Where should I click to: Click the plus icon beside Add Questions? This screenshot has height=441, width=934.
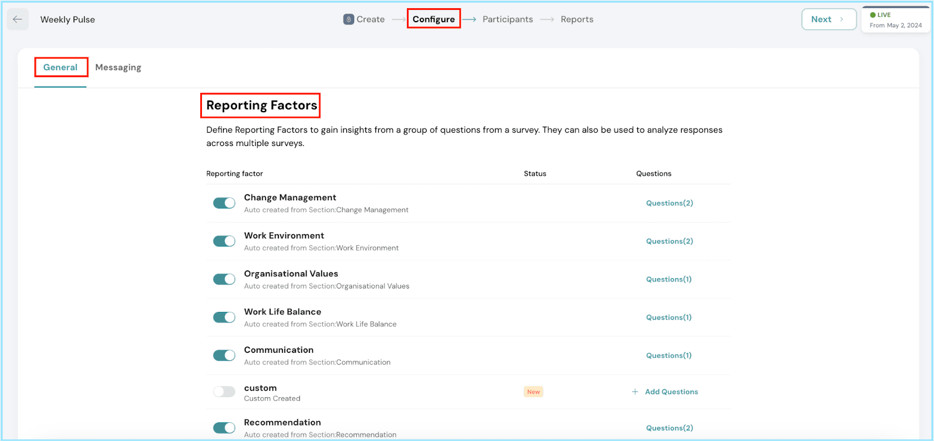[x=635, y=392]
